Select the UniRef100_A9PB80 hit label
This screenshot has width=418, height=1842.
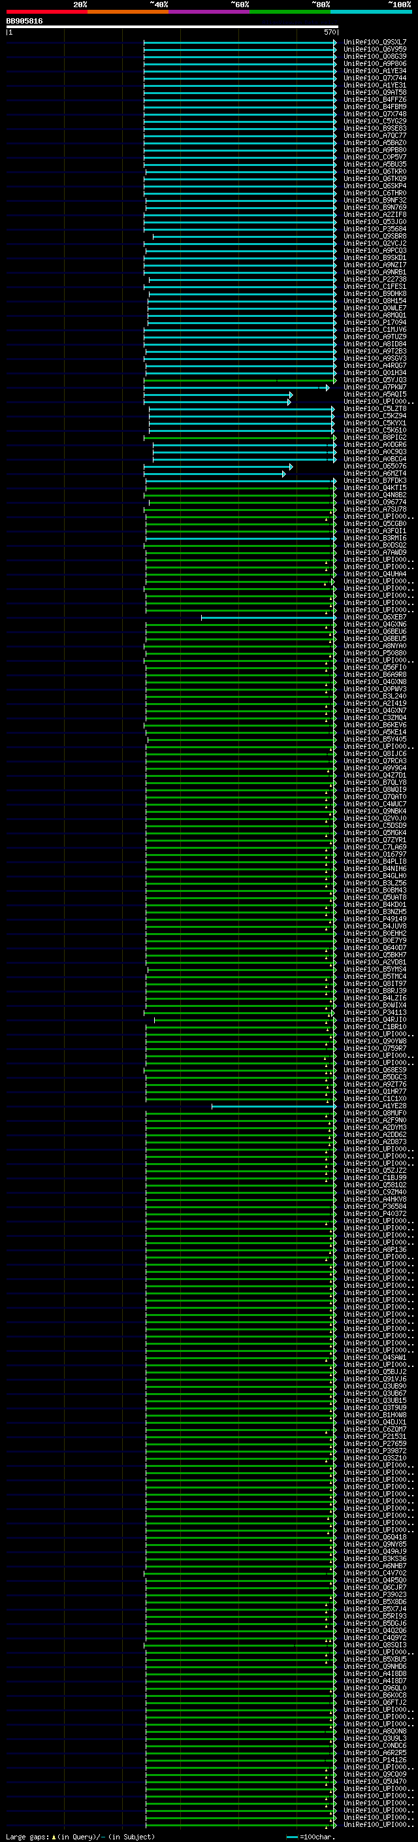pyautogui.click(x=375, y=150)
